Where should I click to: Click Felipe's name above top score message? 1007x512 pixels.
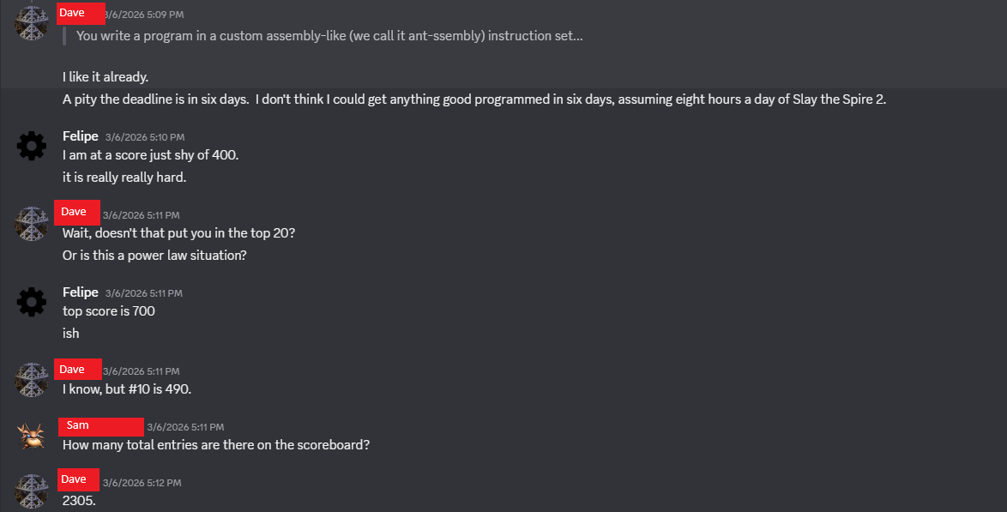pos(80,292)
